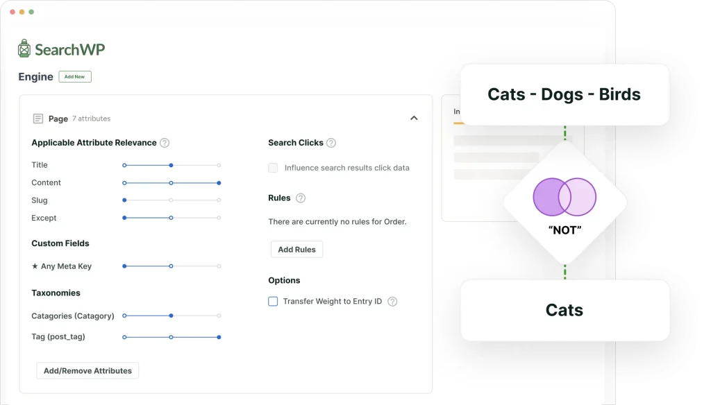
Task: Open the Search Clicks help icon
Action: point(331,143)
